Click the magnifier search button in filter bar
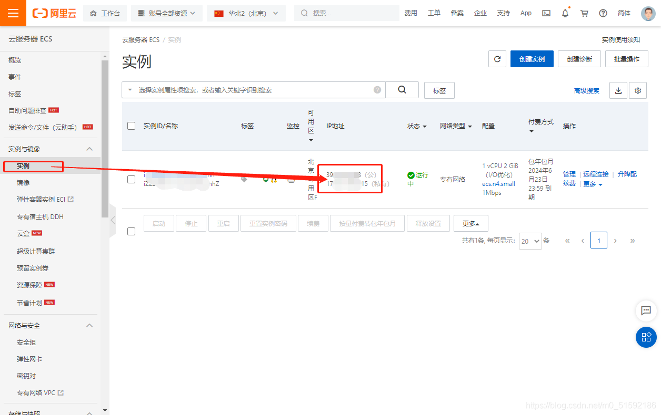The width and height of the screenshot is (661, 415). click(402, 90)
